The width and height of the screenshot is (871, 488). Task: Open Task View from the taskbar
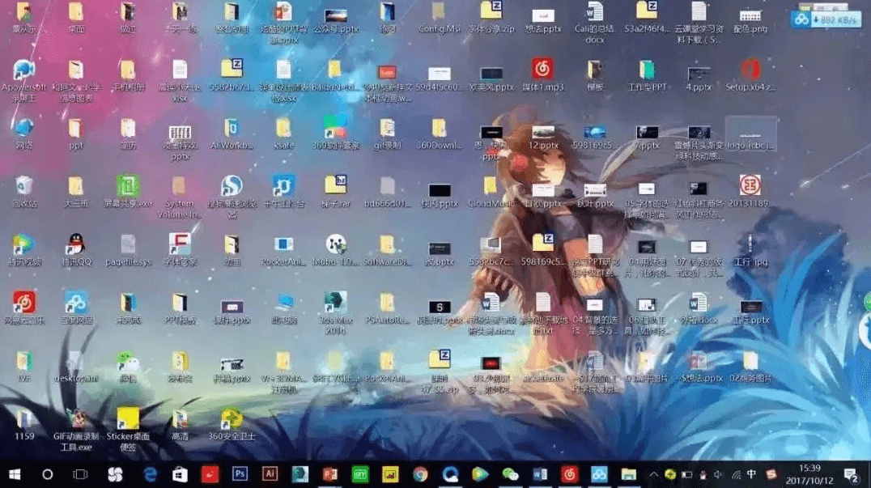(80, 473)
